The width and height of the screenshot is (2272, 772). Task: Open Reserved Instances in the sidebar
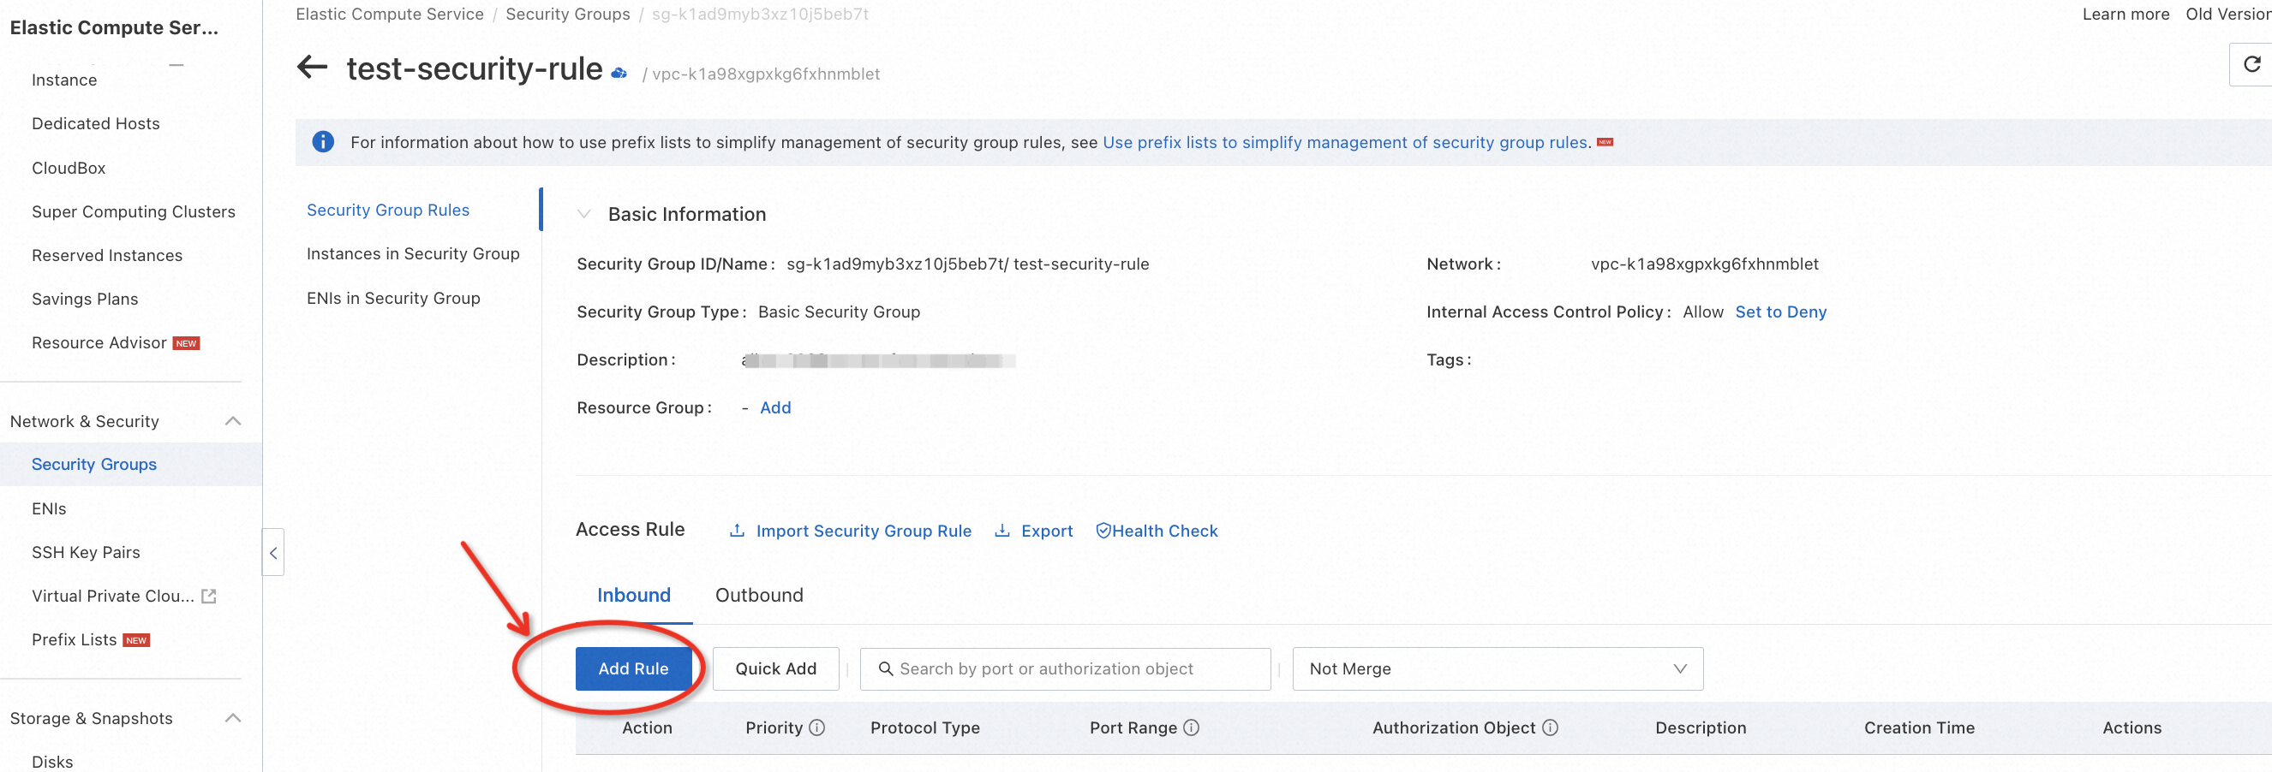(108, 256)
